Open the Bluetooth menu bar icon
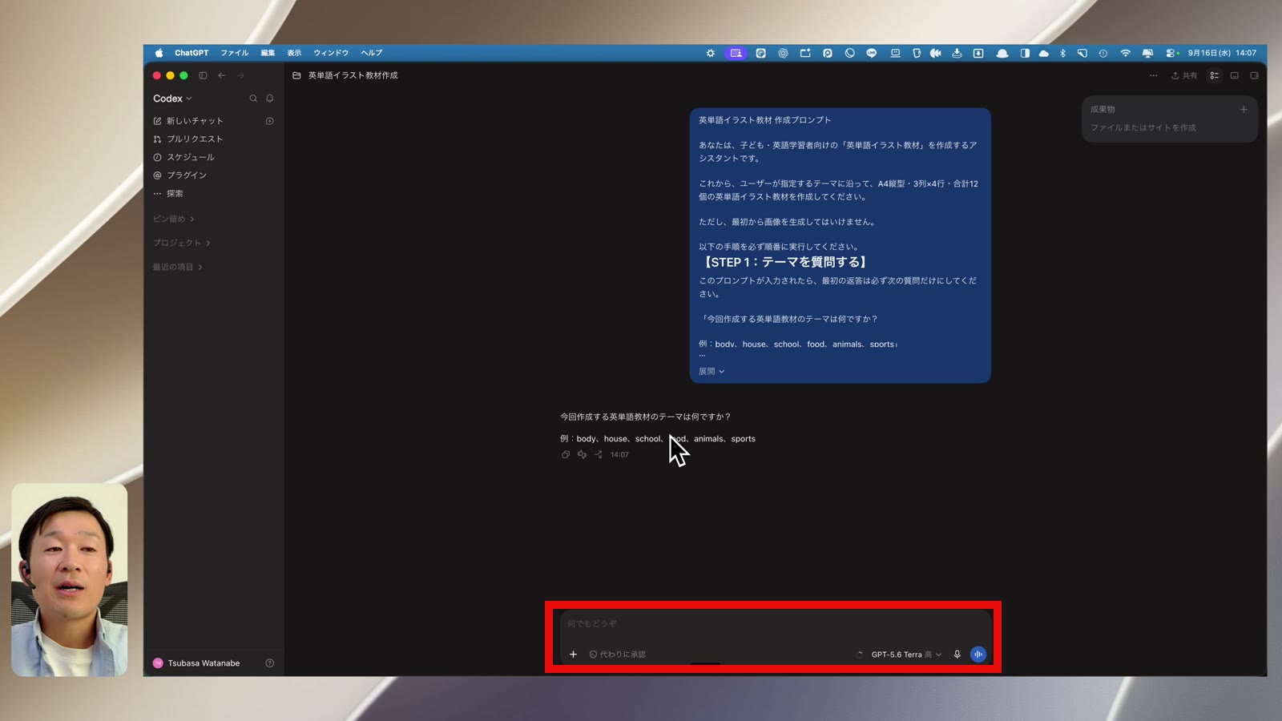The image size is (1282, 721). (1062, 53)
